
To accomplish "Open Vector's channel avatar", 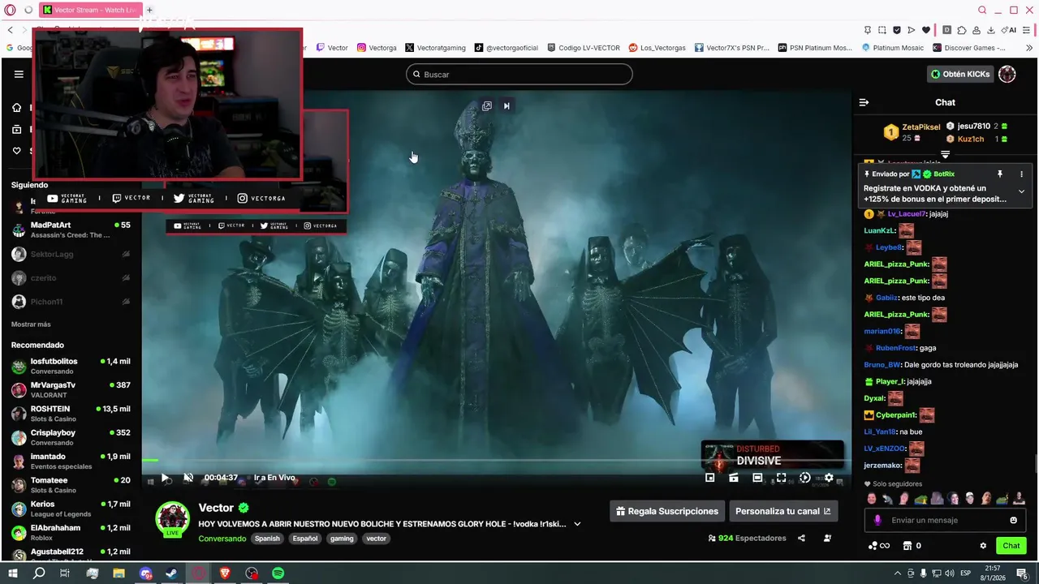I will [x=172, y=519].
